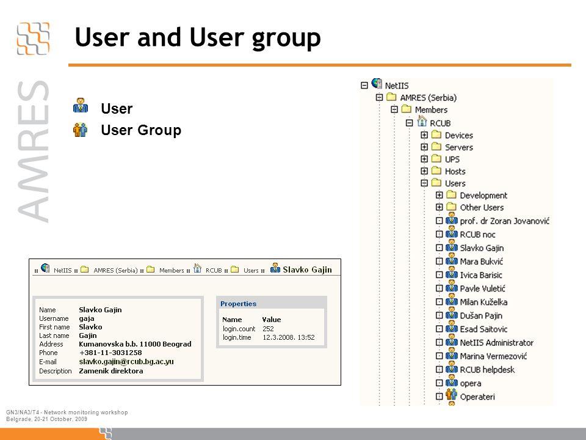Click the username value "gaja"

(x=86, y=319)
